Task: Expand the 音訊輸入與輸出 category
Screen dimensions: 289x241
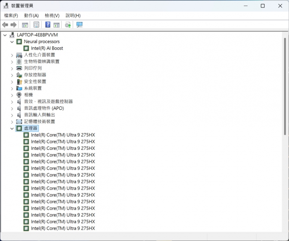Action: click(12, 115)
